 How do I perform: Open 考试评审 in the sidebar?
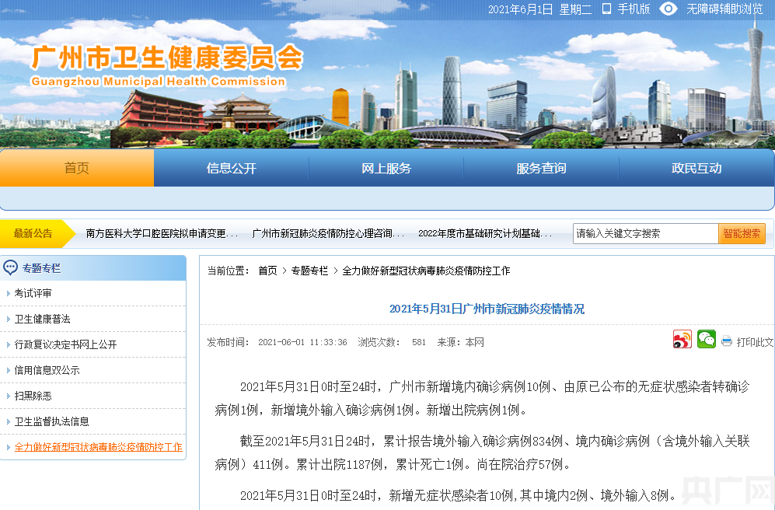pyautogui.click(x=33, y=293)
